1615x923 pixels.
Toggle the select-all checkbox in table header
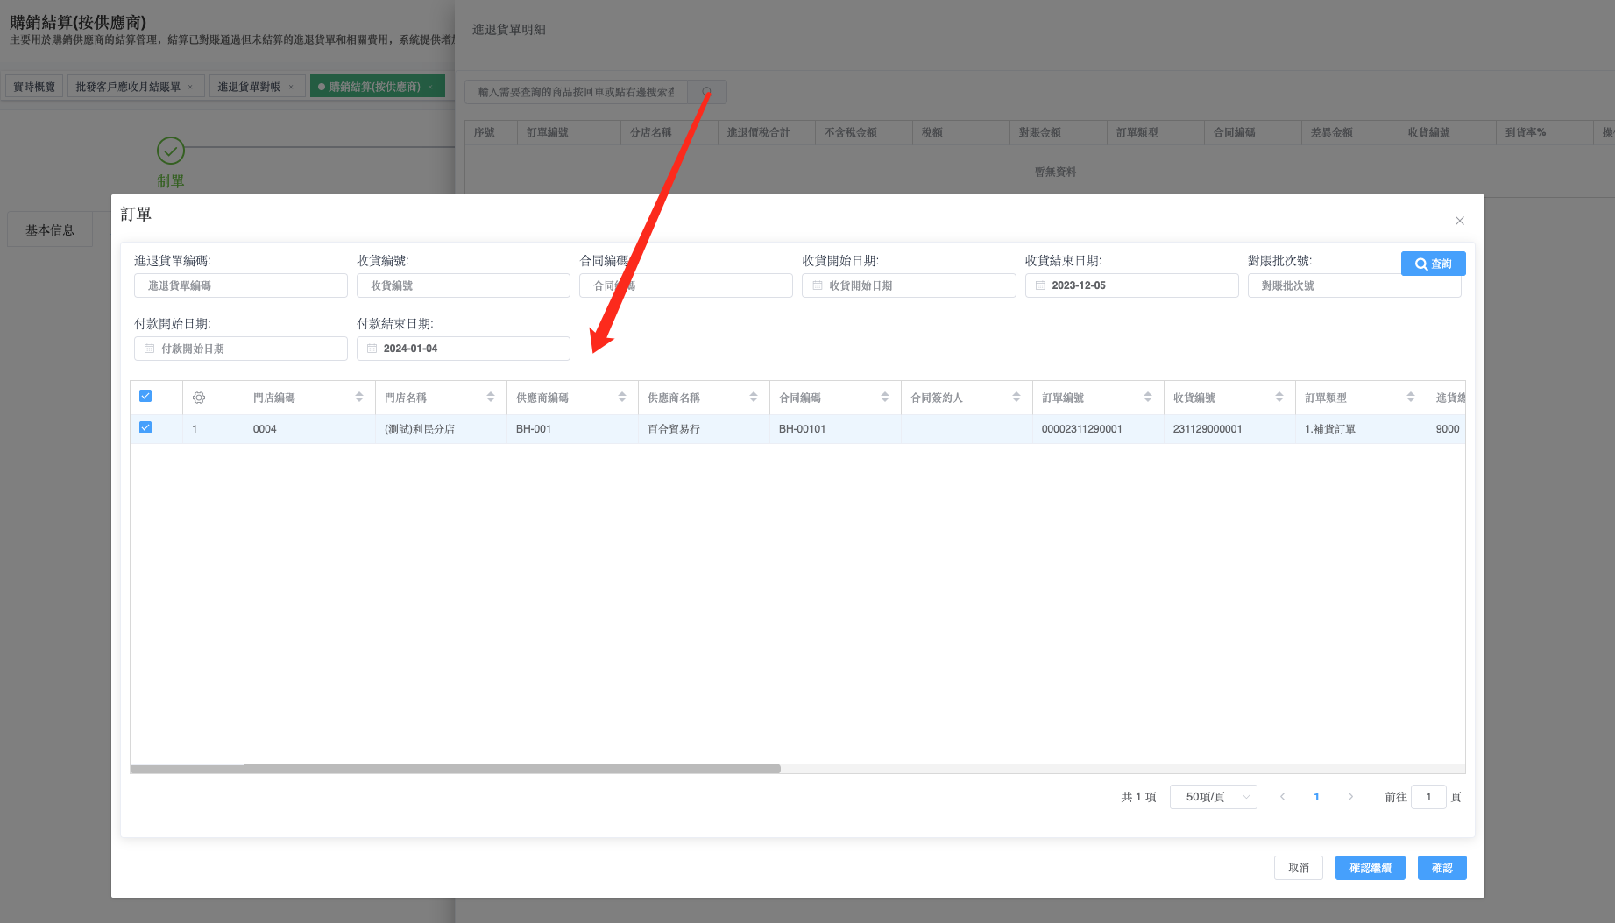coord(145,397)
